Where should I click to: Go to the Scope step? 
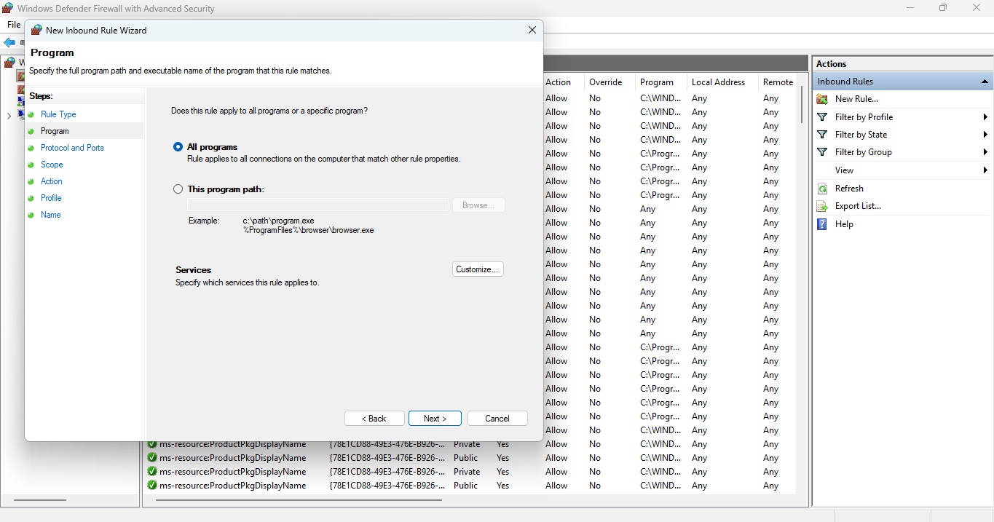(x=52, y=165)
